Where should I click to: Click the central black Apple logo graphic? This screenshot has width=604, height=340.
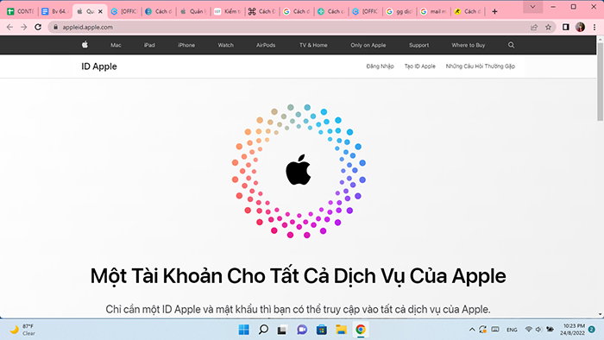tap(299, 170)
